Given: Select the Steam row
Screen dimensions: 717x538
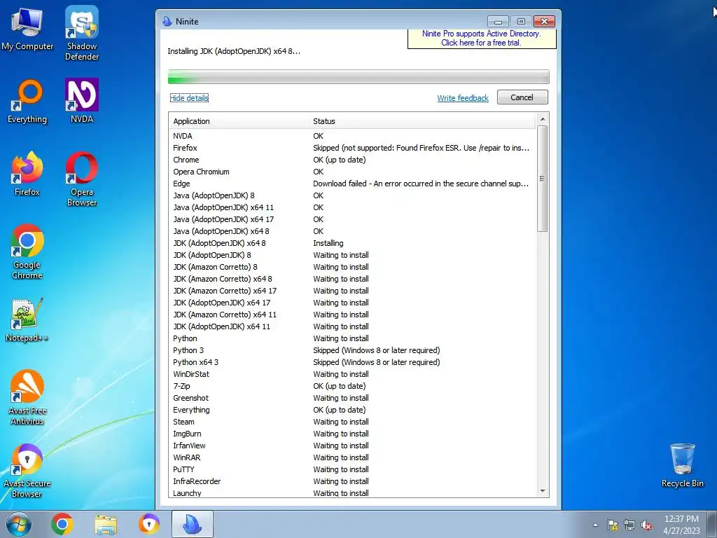Looking at the screenshot, I should (352, 421).
